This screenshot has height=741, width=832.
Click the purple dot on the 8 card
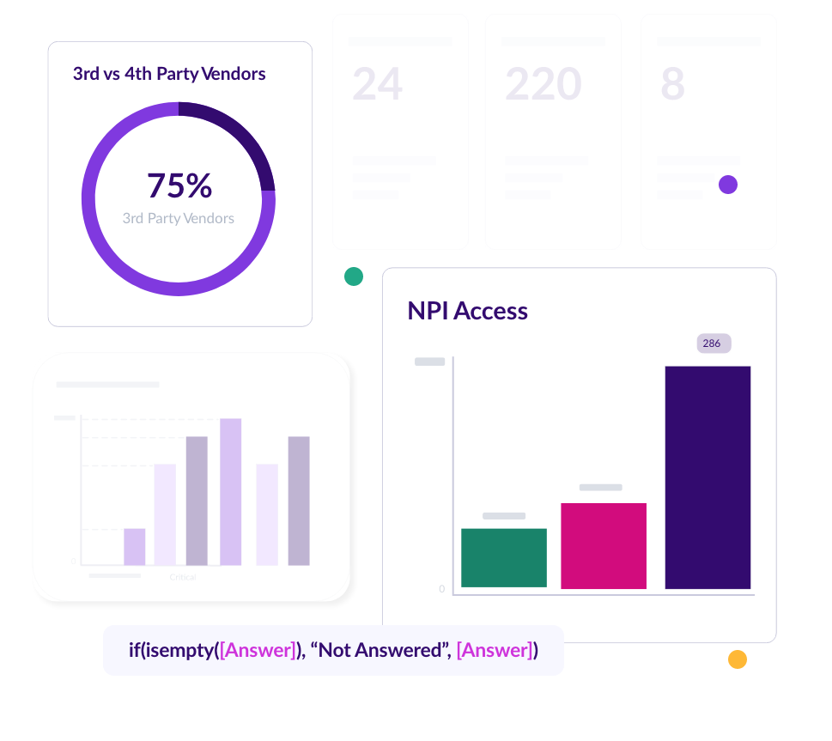pyautogui.click(x=728, y=185)
